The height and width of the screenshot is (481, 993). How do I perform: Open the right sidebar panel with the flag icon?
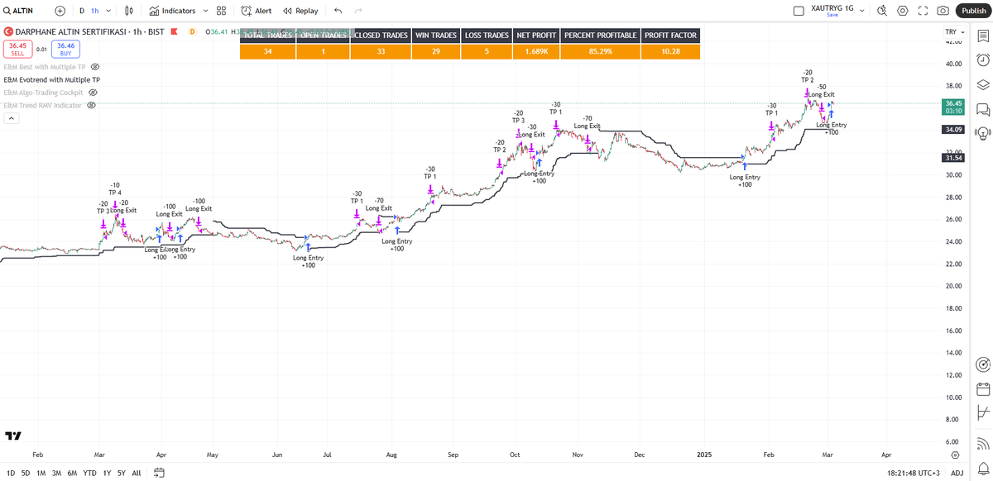[x=983, y=412]
